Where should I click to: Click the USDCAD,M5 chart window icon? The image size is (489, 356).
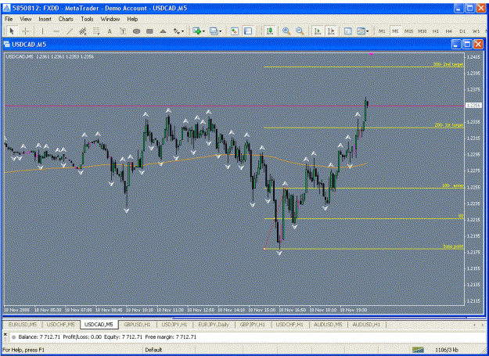point(6,45)
